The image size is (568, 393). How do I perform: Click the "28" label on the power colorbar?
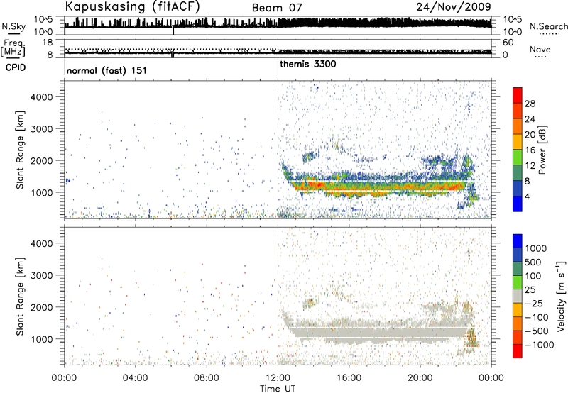530,104
